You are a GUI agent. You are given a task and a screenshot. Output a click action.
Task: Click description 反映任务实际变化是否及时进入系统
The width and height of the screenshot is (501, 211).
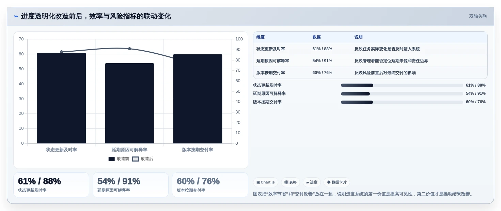(387, 49)
